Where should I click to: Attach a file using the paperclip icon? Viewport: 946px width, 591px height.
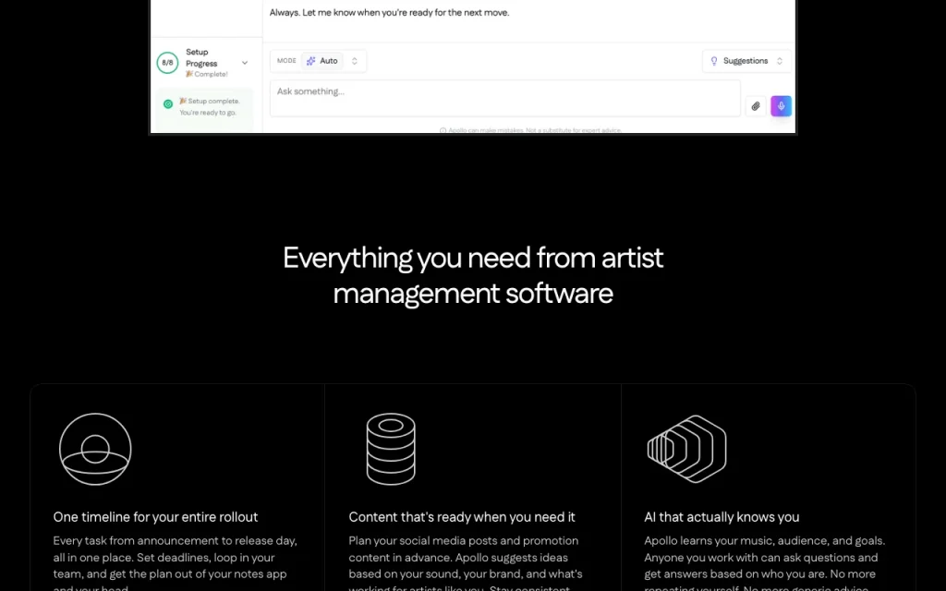(x=756, y=106)
